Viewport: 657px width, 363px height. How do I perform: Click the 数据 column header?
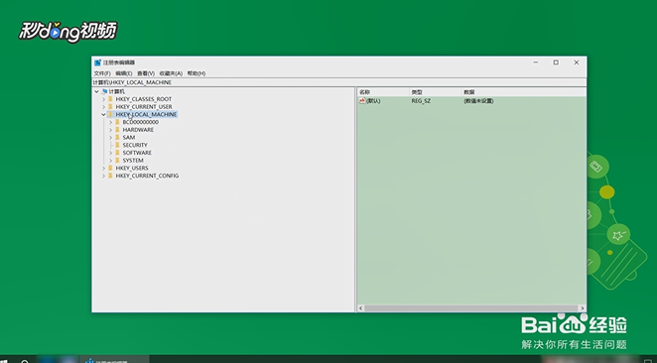tap(523, 92)
